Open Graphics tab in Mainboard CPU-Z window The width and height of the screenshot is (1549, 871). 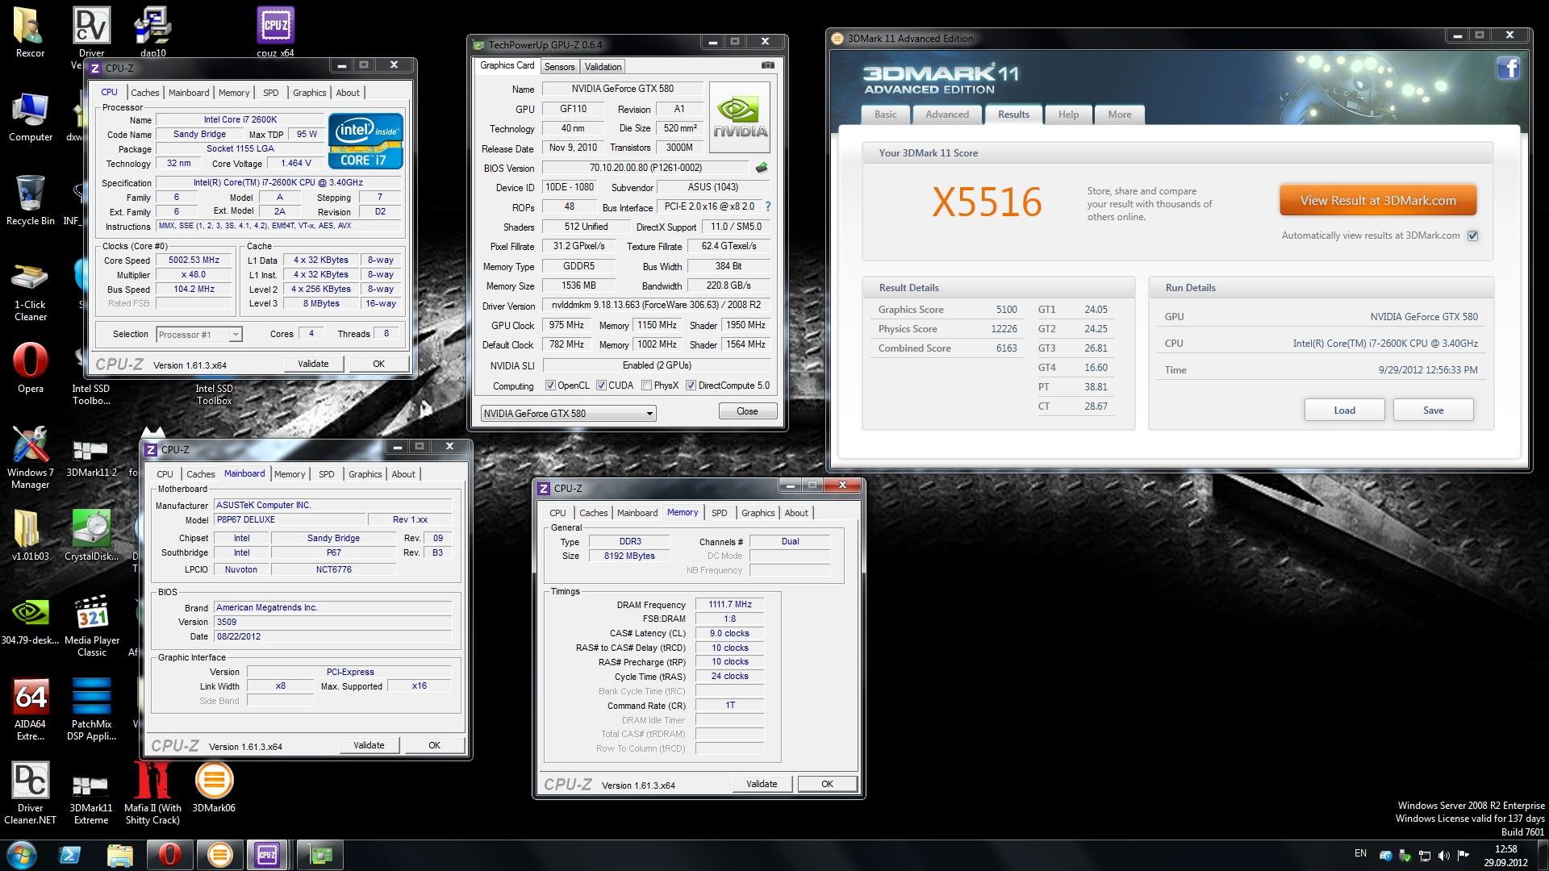point(365,474)
